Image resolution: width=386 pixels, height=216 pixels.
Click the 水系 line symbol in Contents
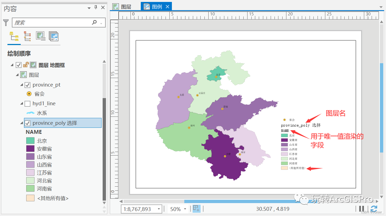click(30, 113)
